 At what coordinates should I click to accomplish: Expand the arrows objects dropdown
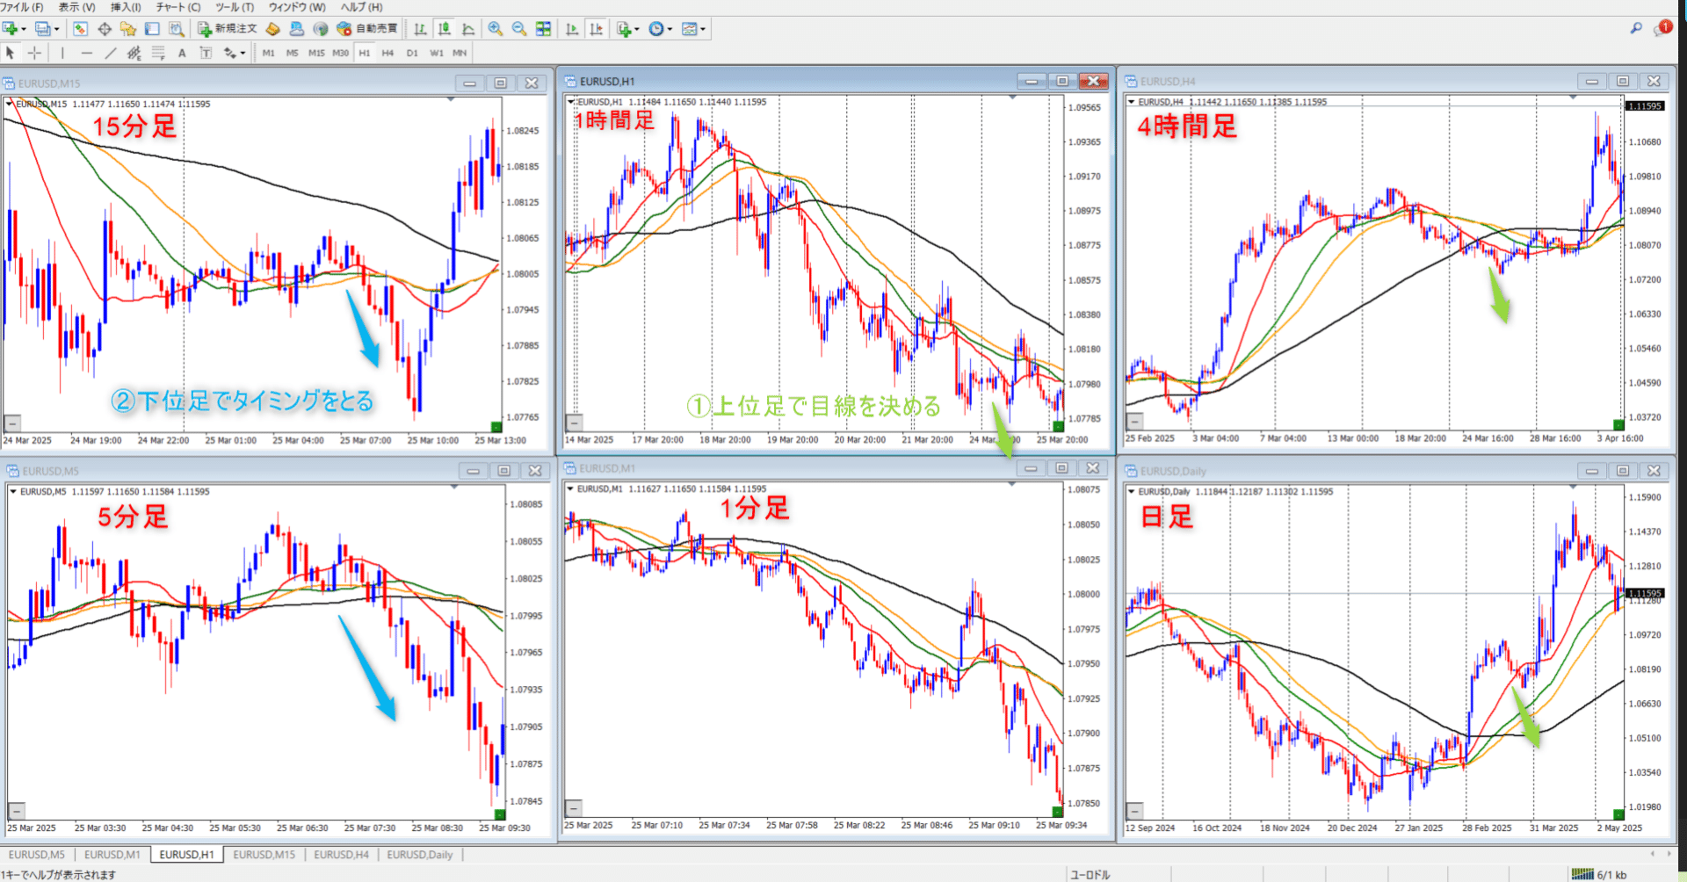click(243, 53)
